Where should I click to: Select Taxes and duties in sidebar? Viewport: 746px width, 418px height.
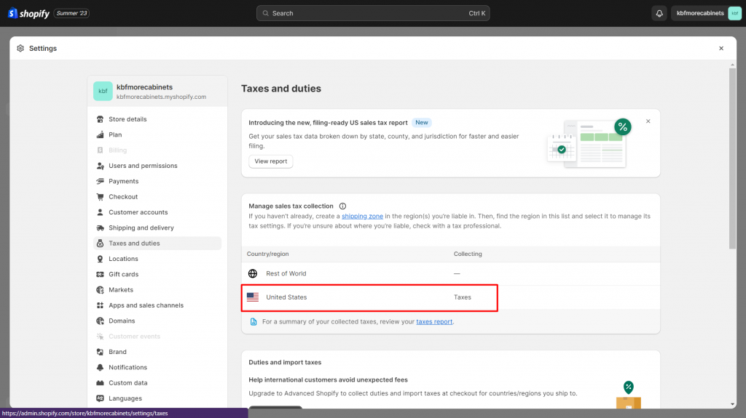click(x=157, y=244)
